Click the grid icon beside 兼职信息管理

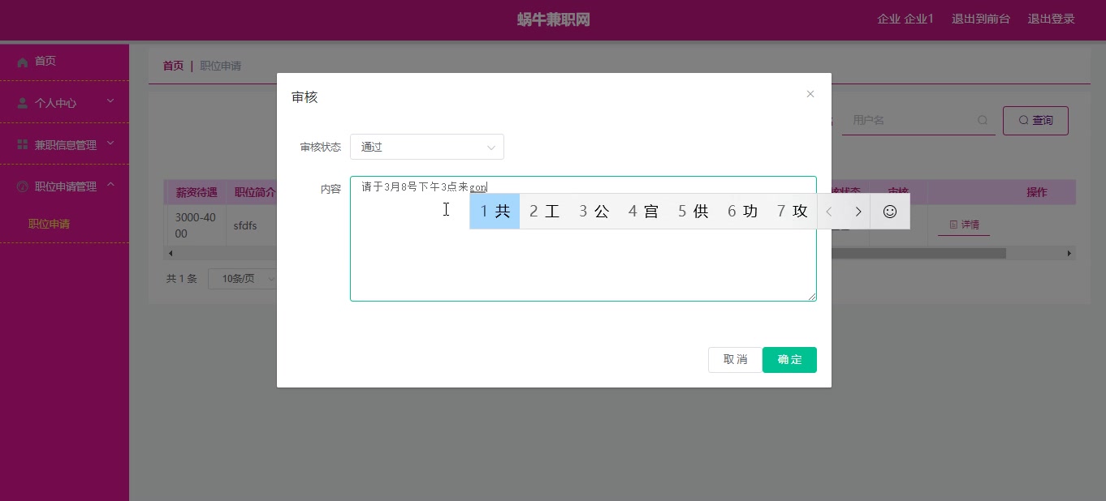(22, 144)
